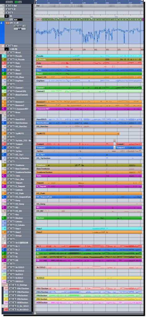
Task: Click the C.bassoon407 track's purple track icon
Action: 4,109
